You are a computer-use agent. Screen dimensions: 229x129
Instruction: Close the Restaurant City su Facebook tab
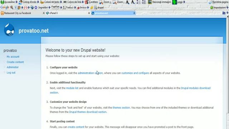point(44,13)
